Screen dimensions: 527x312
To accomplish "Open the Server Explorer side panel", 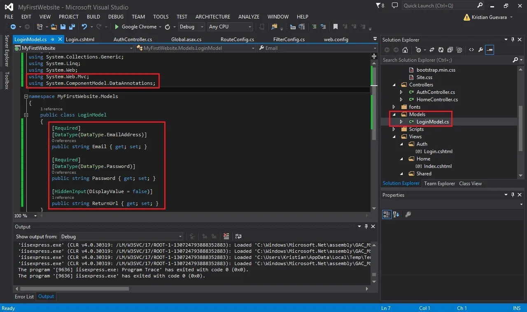I will pos(7,51).
